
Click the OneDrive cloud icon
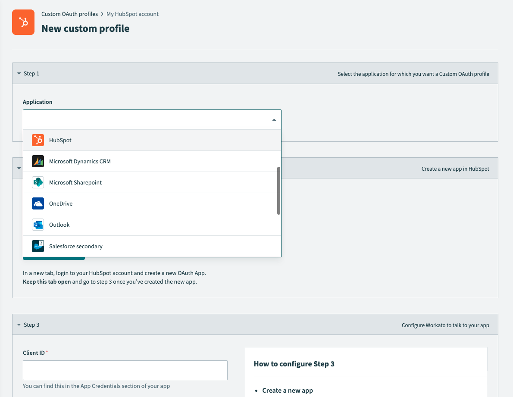[x=38, y=203]
